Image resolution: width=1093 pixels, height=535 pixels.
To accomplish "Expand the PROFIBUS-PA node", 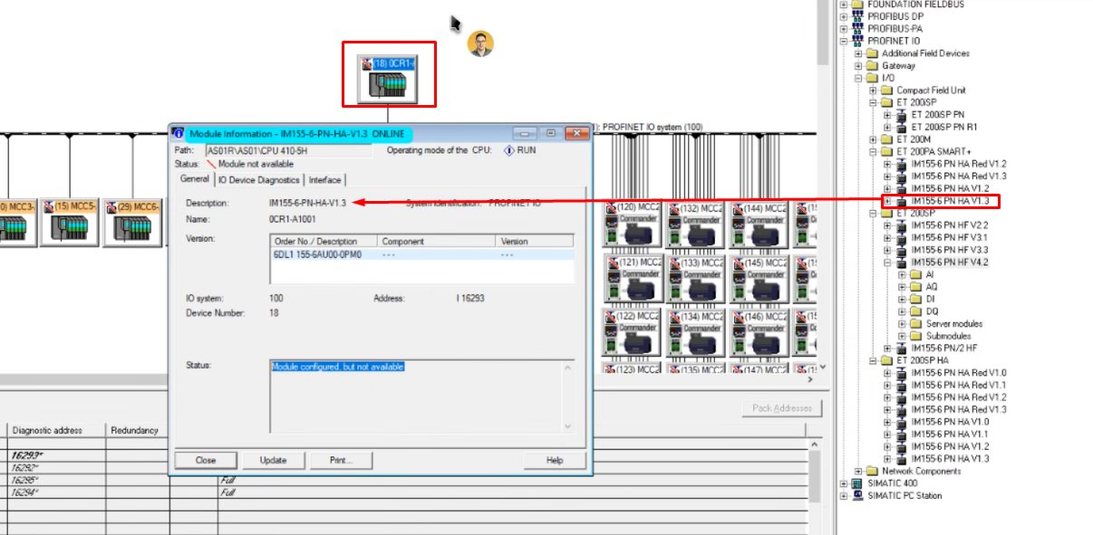I will (x=844, y=28).
